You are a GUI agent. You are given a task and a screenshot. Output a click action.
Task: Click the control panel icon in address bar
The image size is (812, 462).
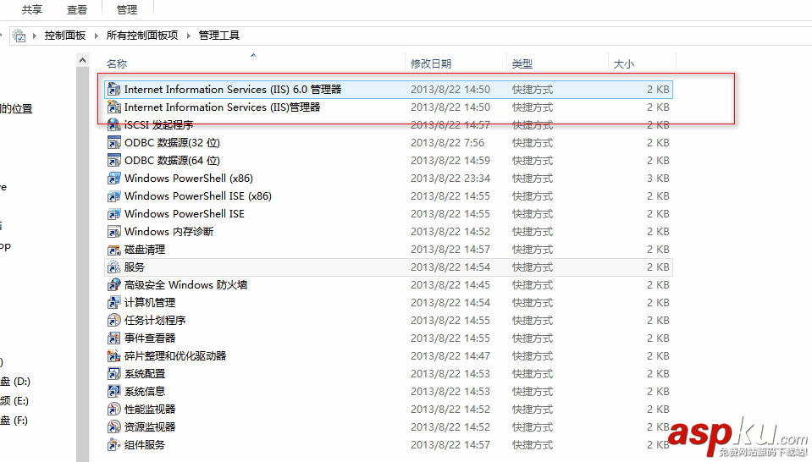(x=19, y=36)
